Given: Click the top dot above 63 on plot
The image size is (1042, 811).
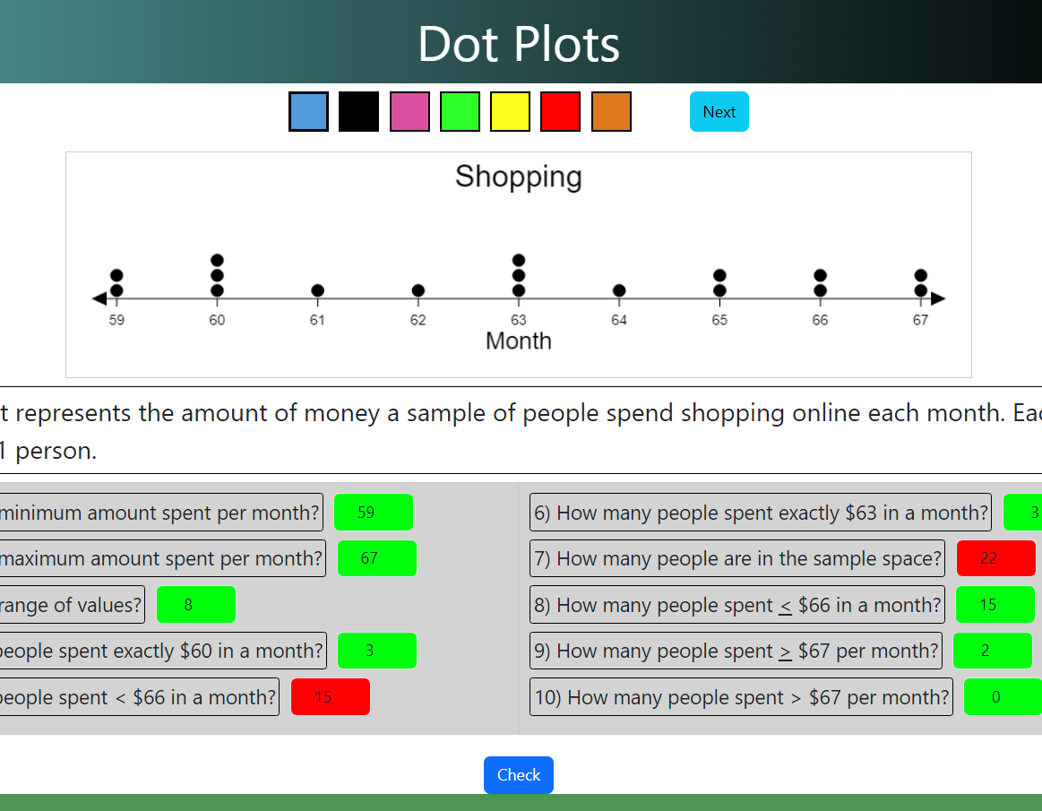Looking at the screenshot, I should [x=519, y=260].
